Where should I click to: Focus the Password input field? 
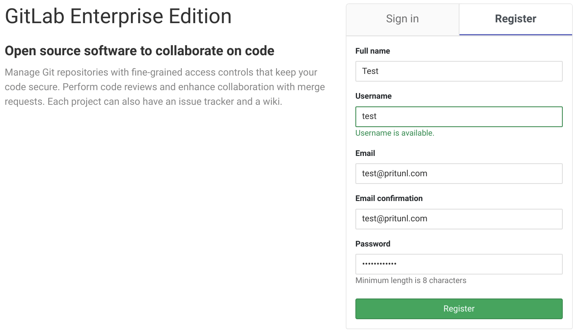(x=459, y=264)
